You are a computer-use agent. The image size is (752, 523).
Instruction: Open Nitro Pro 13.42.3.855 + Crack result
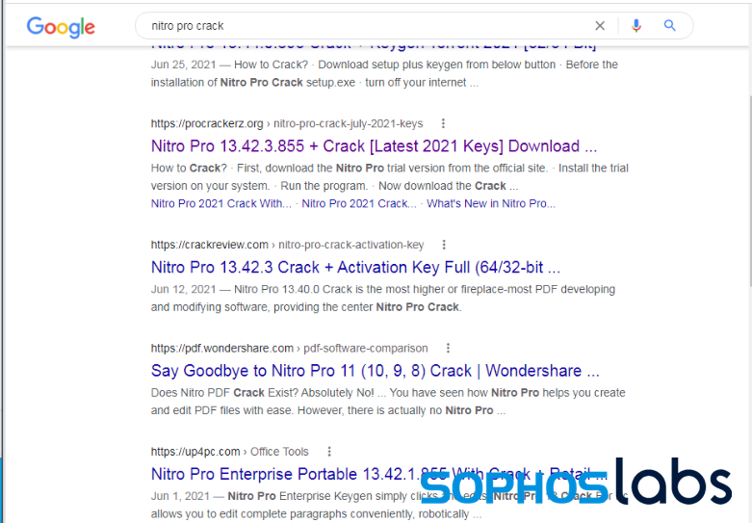[x=374, y=145]
